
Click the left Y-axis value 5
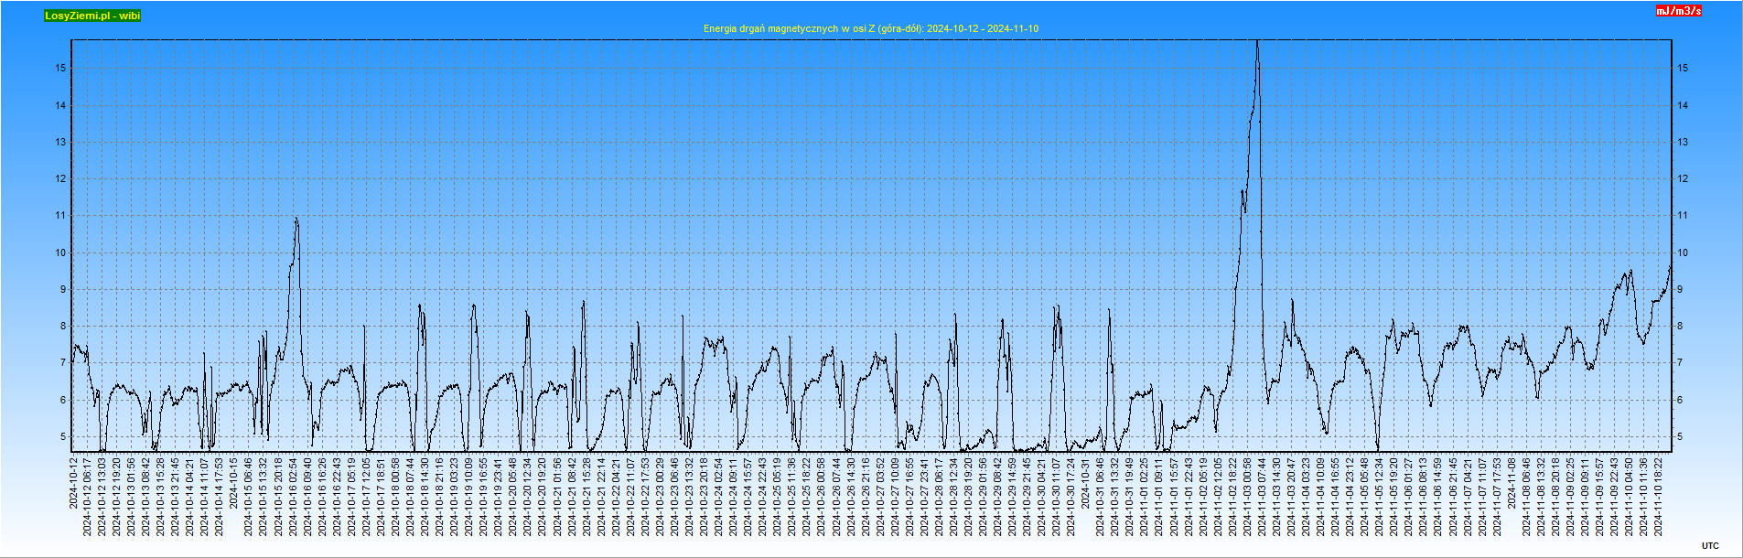click(x=63, y=436)
